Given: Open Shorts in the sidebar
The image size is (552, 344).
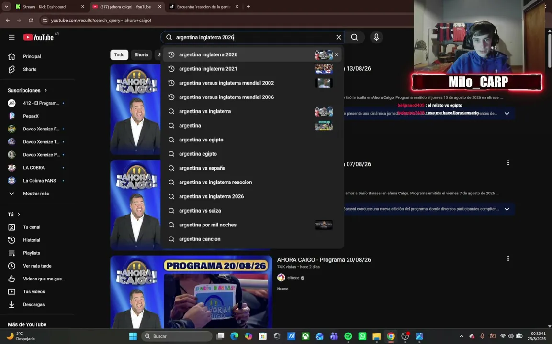Looking at the screenshot, I should [37, 70].
